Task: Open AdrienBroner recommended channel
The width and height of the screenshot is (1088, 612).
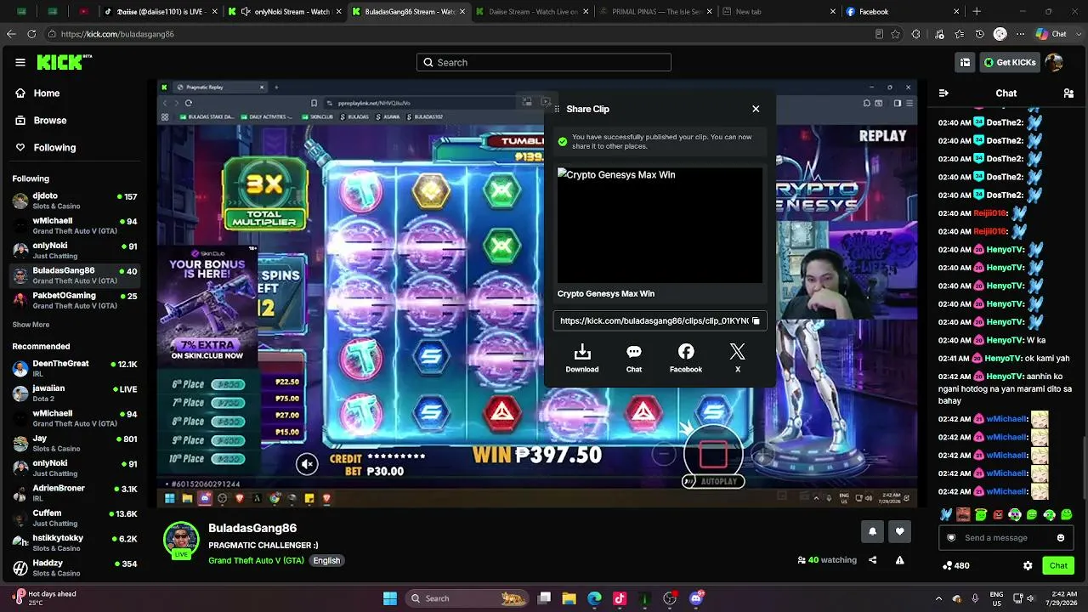Action: (x=75, y=493)
